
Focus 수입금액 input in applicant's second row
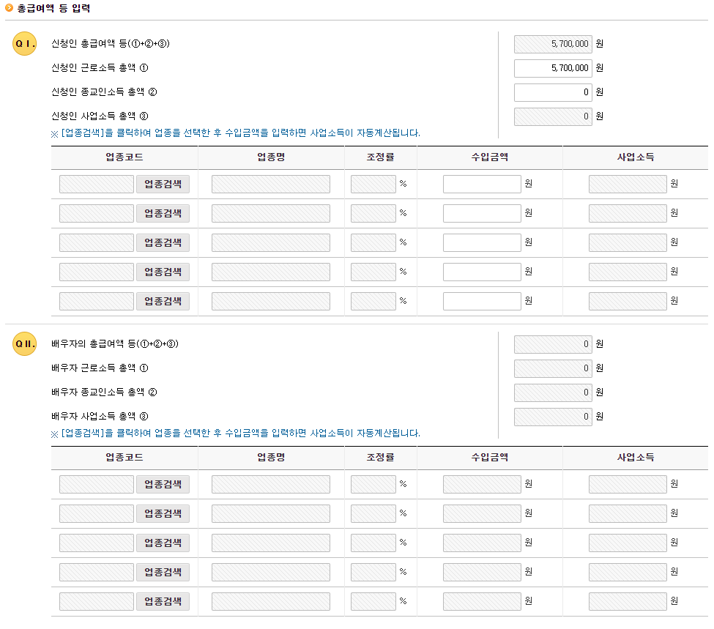point(482,213)
